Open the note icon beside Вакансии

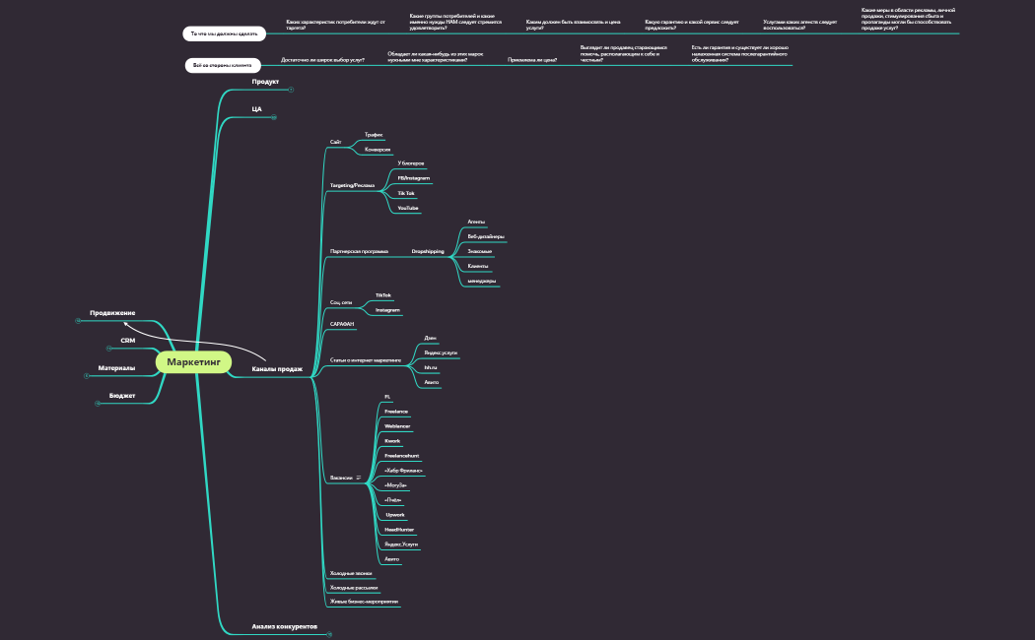tap(359, 478)
